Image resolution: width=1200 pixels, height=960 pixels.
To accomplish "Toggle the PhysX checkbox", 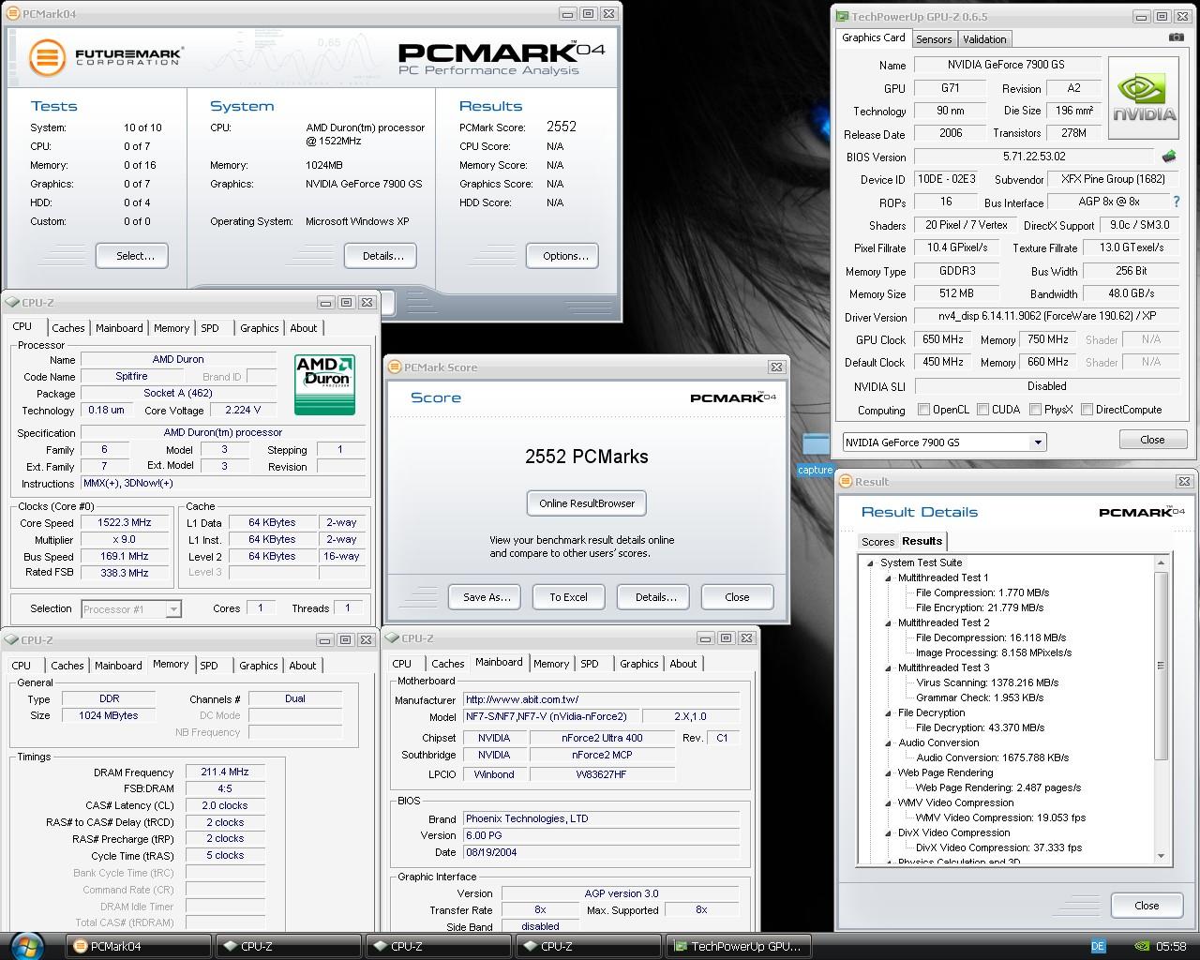I will (1035, 410).
